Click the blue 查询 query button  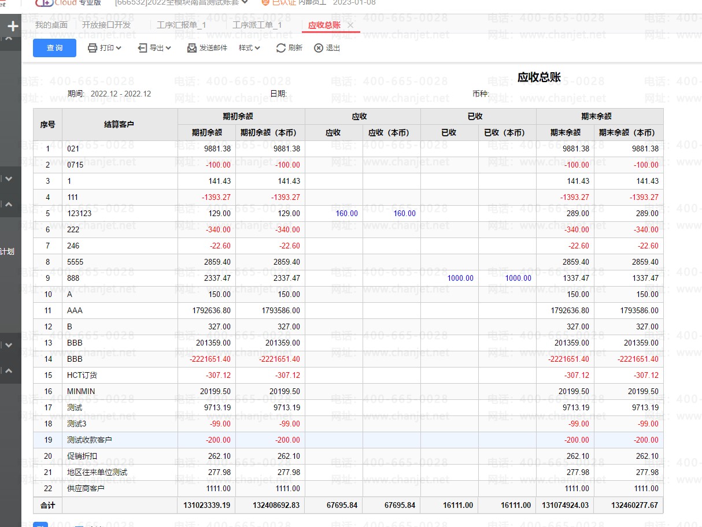coord(54,48)
